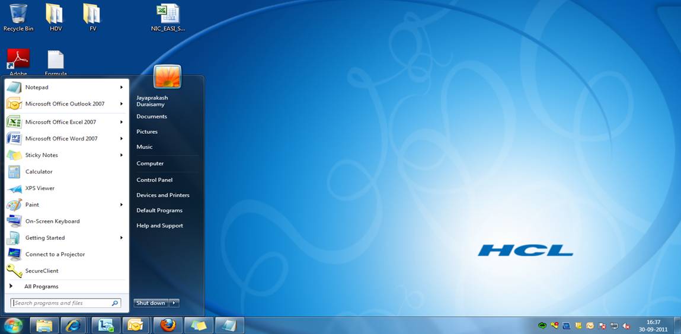The height and width of the screenshot is (334, 681).
Task: Expand the Notepad jump list arrow
Action: pos(122,88)
